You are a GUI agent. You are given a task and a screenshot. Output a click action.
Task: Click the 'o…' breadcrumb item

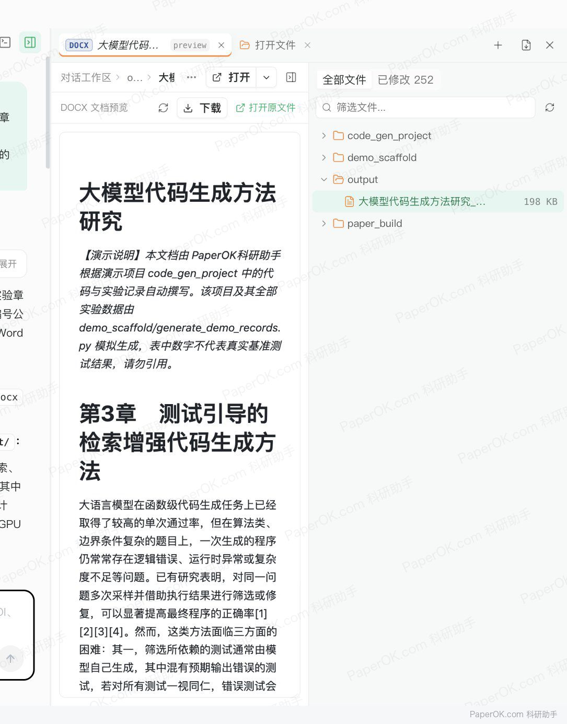[135, 77]
